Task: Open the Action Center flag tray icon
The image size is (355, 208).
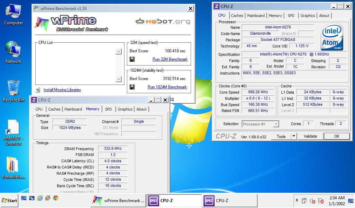Action: [321, 200]
